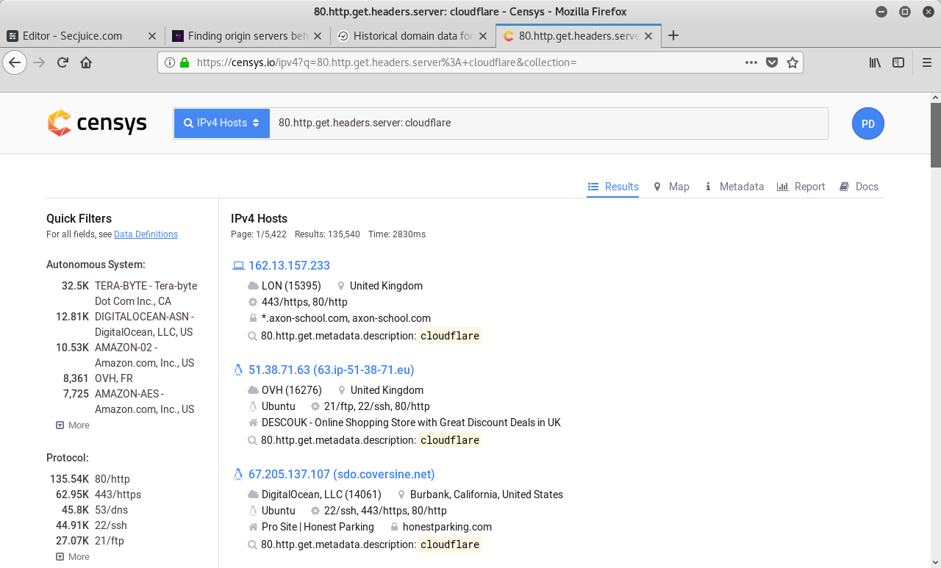Click the browser forward arrow
Screen dimensions: 941x568
click(x=39, y=62)
